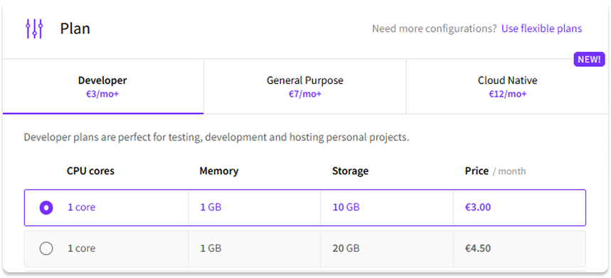Click the 1 GB memory cell in selected row

pyautogui.click(x=255, y=208)
